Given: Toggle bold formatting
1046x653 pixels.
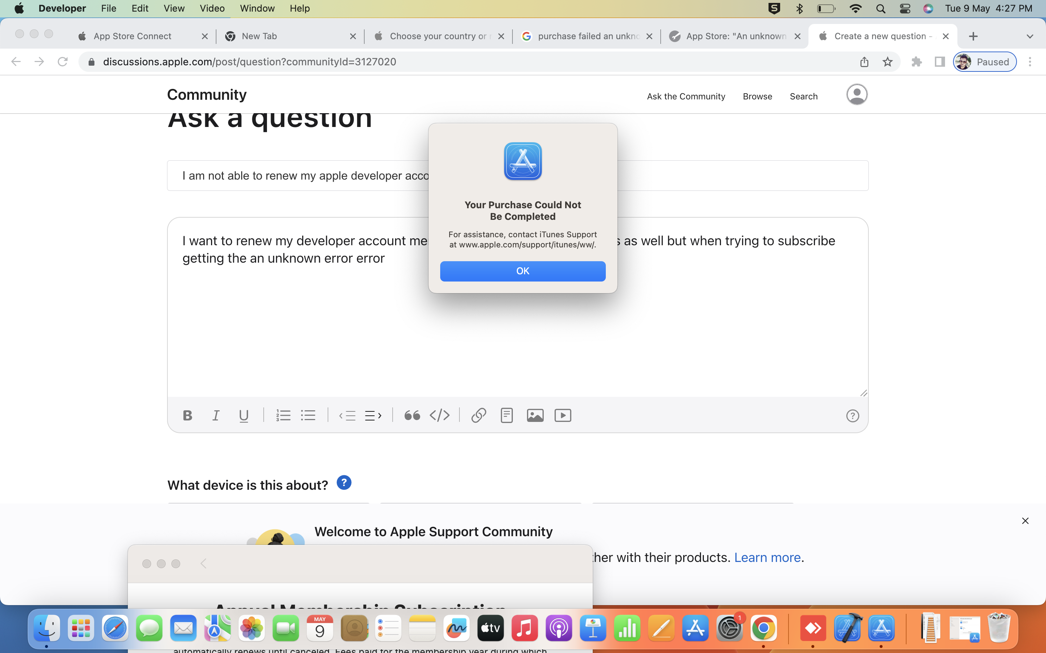Looking at the screenshot, I should (187, 415).
